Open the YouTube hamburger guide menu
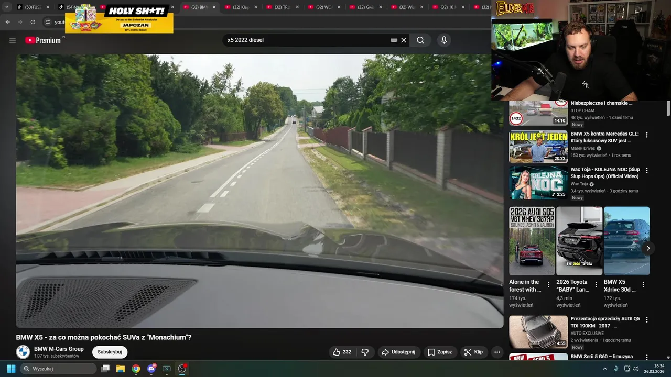Image resolution: width=671 pixels, height=377 pixels. (13, 40)
